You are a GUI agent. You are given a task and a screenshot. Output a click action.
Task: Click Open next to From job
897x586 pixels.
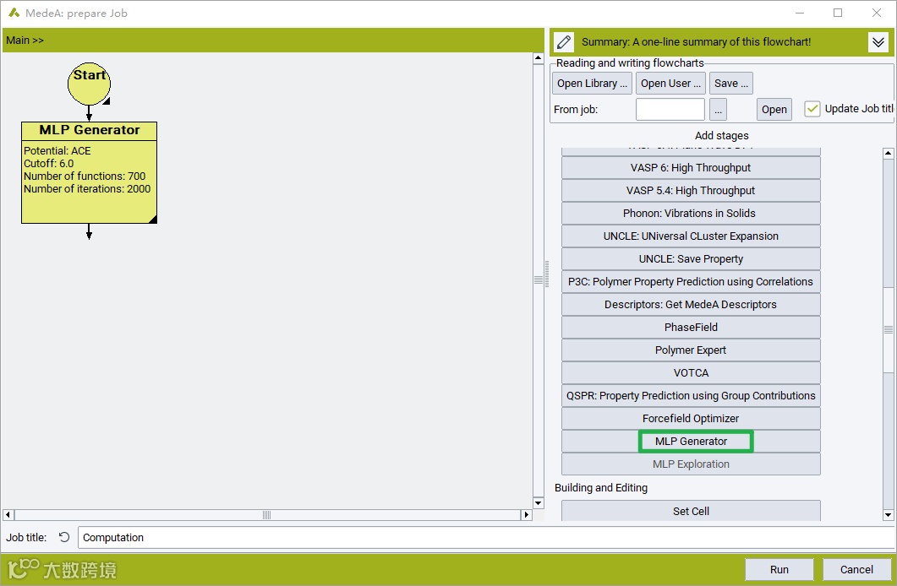(x=774, y=109)
